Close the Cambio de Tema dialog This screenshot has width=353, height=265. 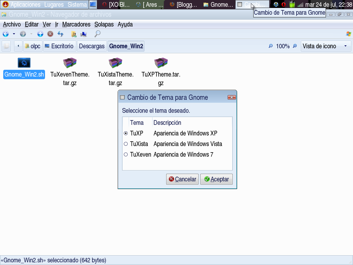232,97
